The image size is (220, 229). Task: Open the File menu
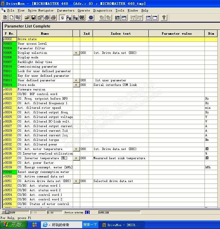tap(11, 10)
